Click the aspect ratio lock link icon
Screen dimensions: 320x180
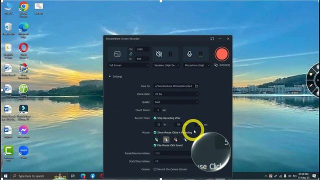(131, 54)
